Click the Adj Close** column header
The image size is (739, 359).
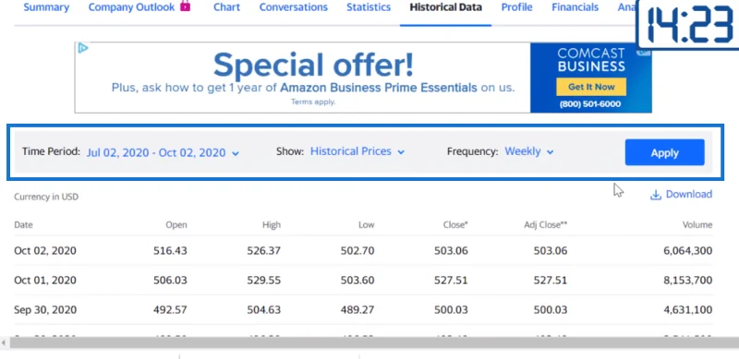[x=546, y=225]
